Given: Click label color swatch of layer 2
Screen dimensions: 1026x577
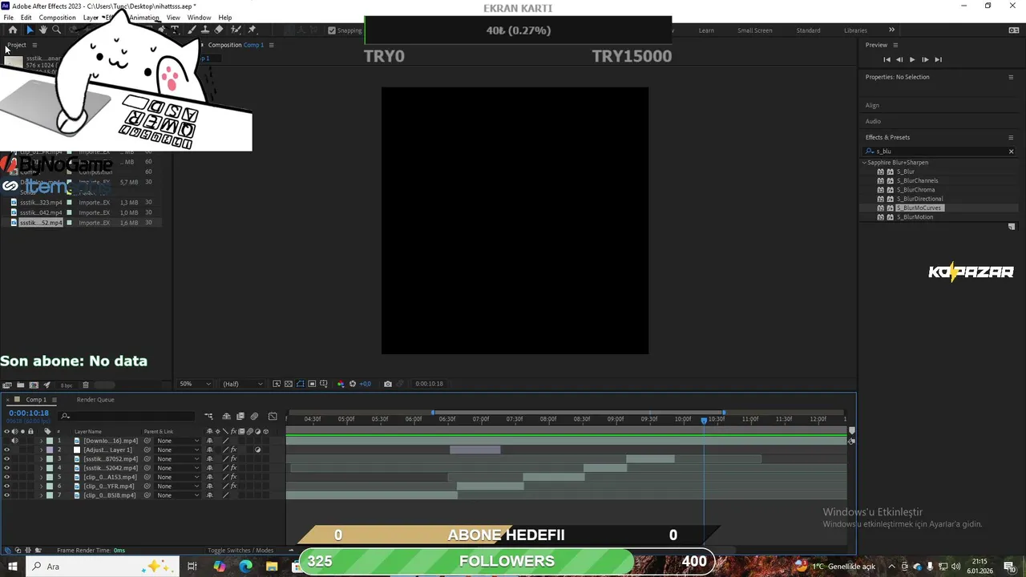Looking at the screenshot, I should 50,450.
